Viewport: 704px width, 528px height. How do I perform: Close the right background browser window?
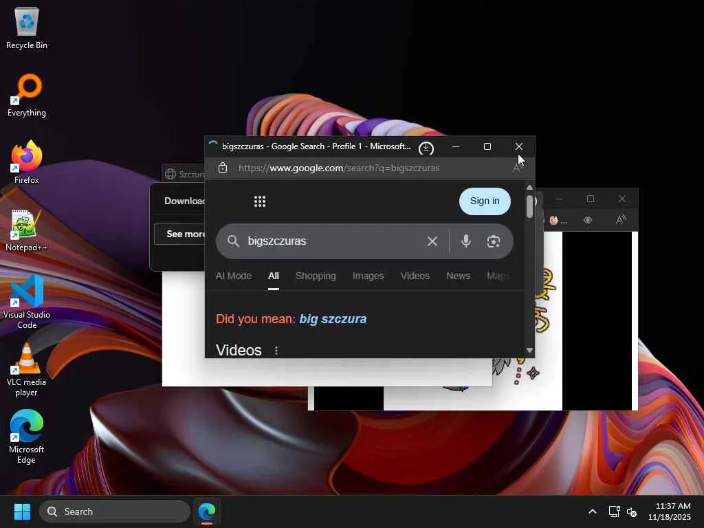pyautogui.click(x=621, y=199)
